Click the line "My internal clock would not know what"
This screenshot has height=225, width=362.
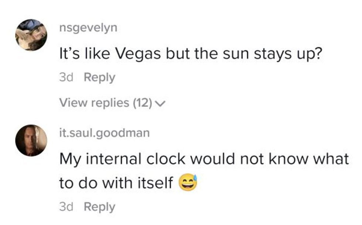[204, 159]
